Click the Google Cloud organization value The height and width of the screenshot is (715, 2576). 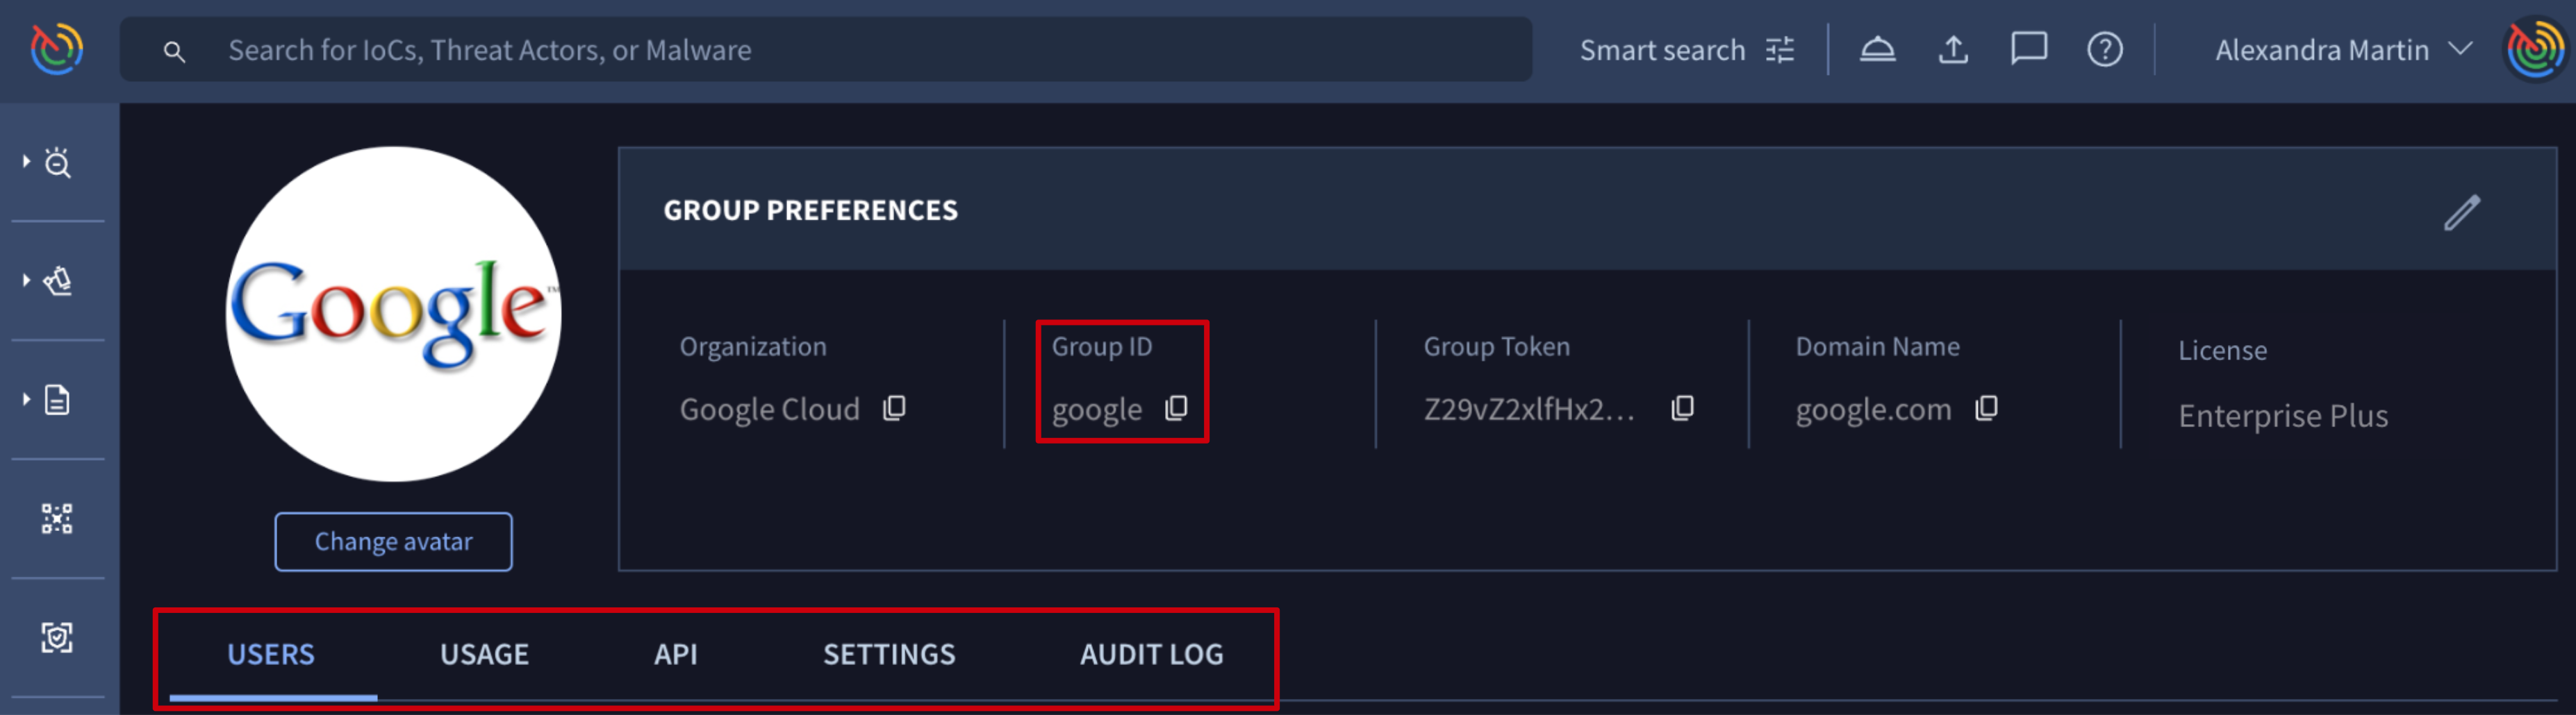769,410
